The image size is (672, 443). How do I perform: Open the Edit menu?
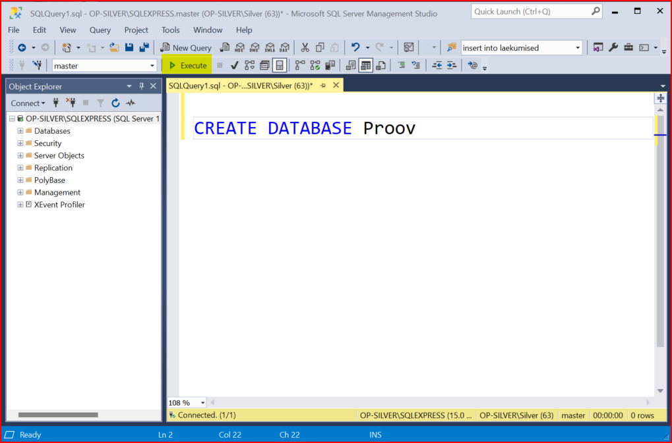click(x=40, y=30)
